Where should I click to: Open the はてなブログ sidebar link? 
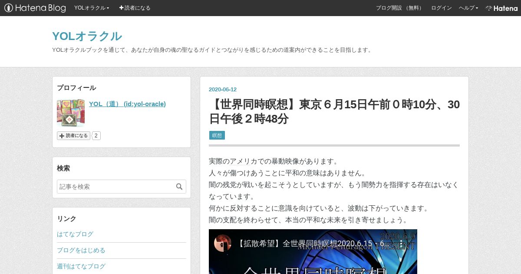[75, 234]
